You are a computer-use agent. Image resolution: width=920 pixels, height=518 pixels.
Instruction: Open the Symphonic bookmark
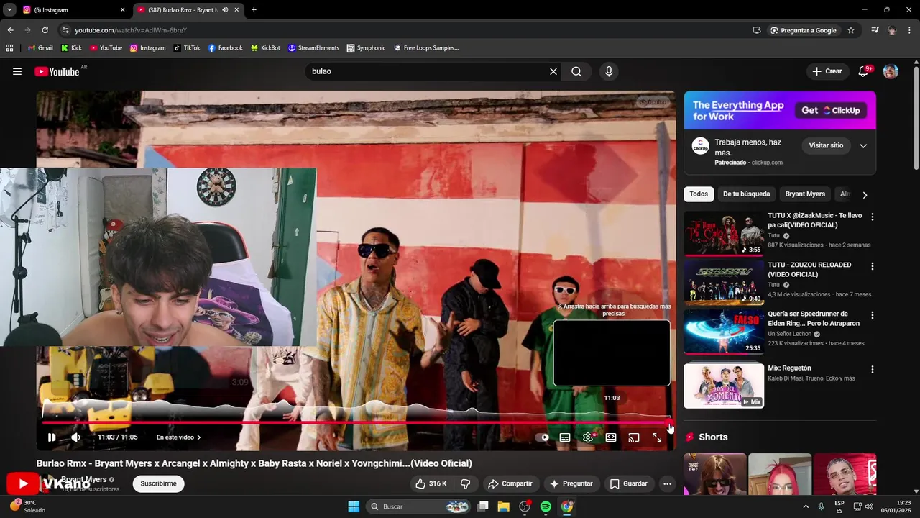pos(366,48)
